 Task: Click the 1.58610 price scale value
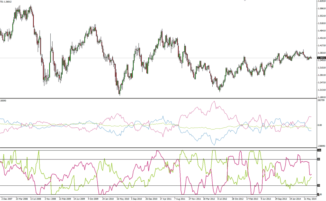pos(322,9)
